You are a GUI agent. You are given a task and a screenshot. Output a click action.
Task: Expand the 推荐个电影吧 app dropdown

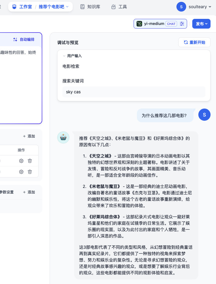[54, 7]
